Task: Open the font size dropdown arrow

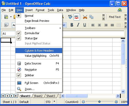Action: [64, 25]
